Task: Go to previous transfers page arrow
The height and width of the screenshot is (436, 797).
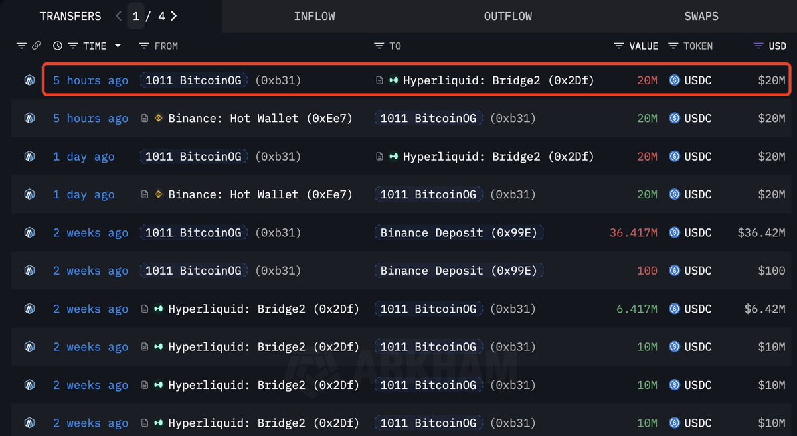Action: [x=119, y=16]
